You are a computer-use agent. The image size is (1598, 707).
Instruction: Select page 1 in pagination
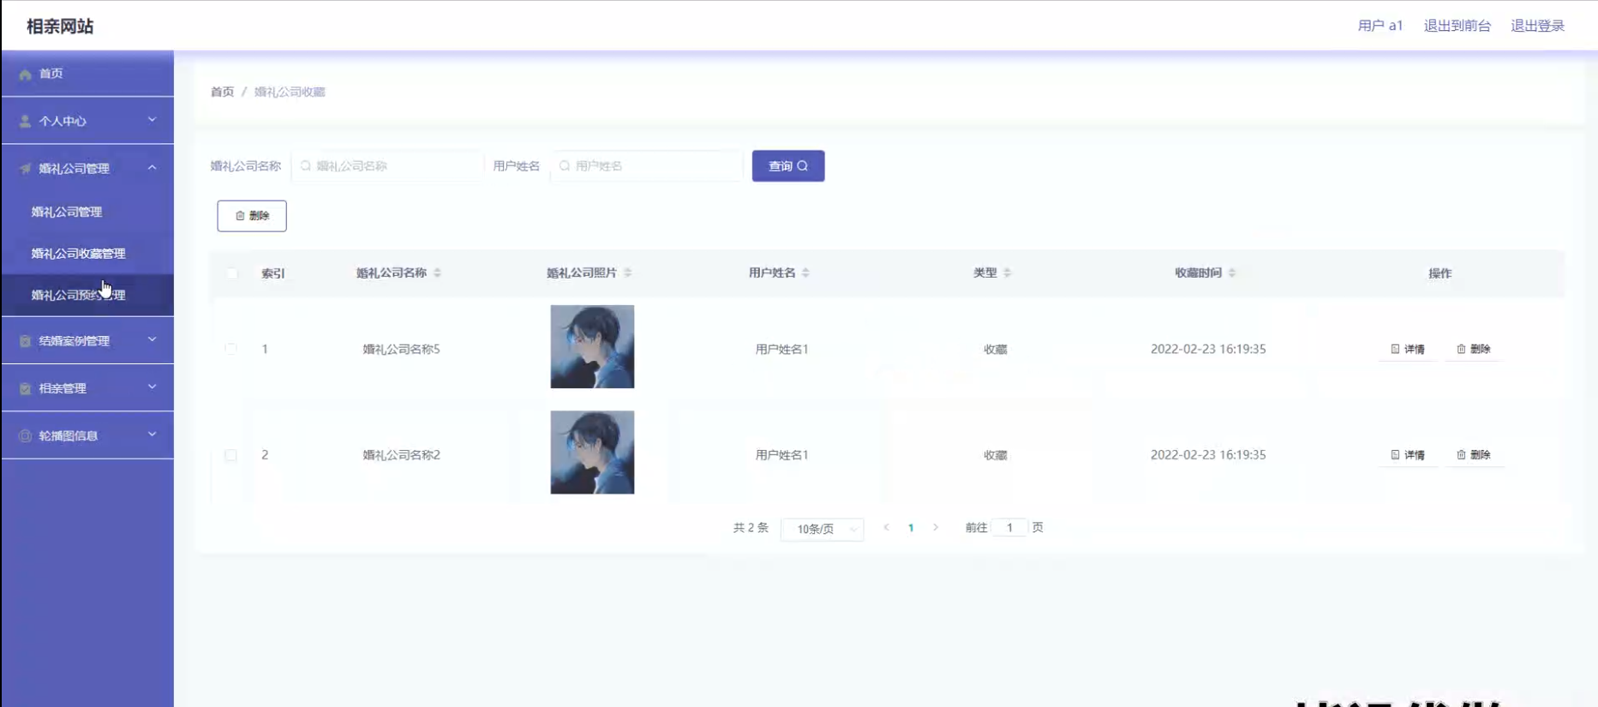911,528
